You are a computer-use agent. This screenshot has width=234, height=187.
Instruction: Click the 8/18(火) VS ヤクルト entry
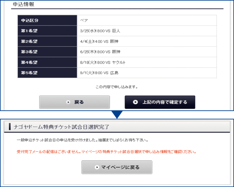point(147,62)
